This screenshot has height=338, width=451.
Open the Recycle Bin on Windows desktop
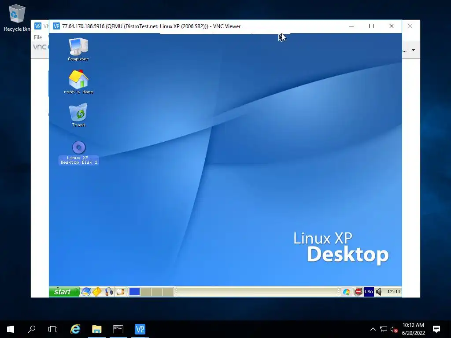(x=17, y=18)
